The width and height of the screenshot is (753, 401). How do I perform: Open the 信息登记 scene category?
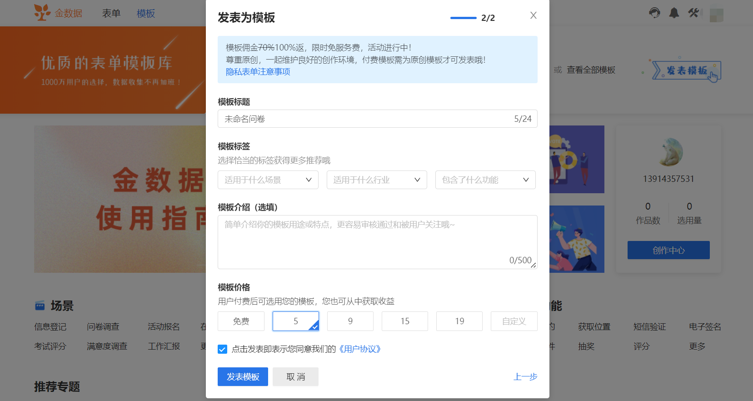pyautogui.click(x=50, y=327)
